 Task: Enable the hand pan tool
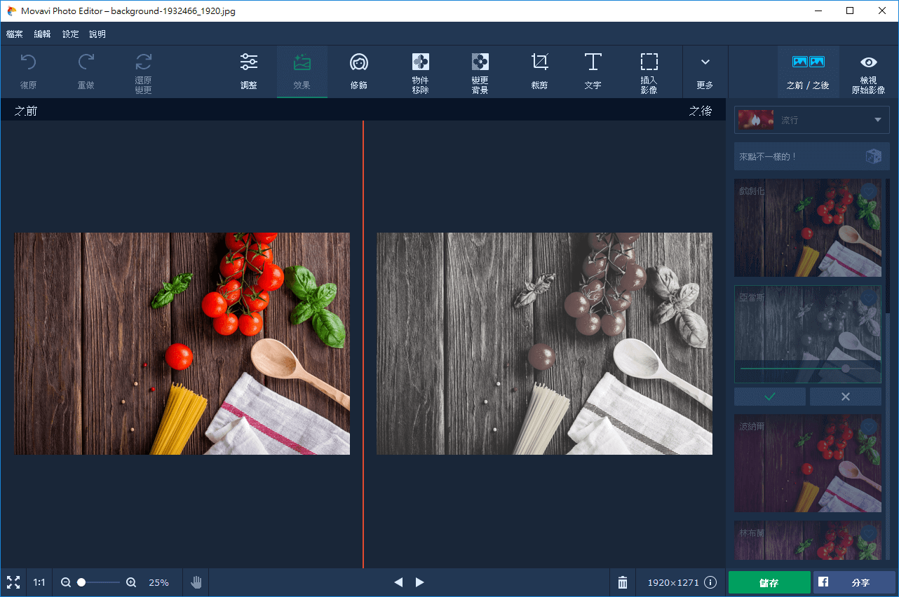tap(196, 582)
